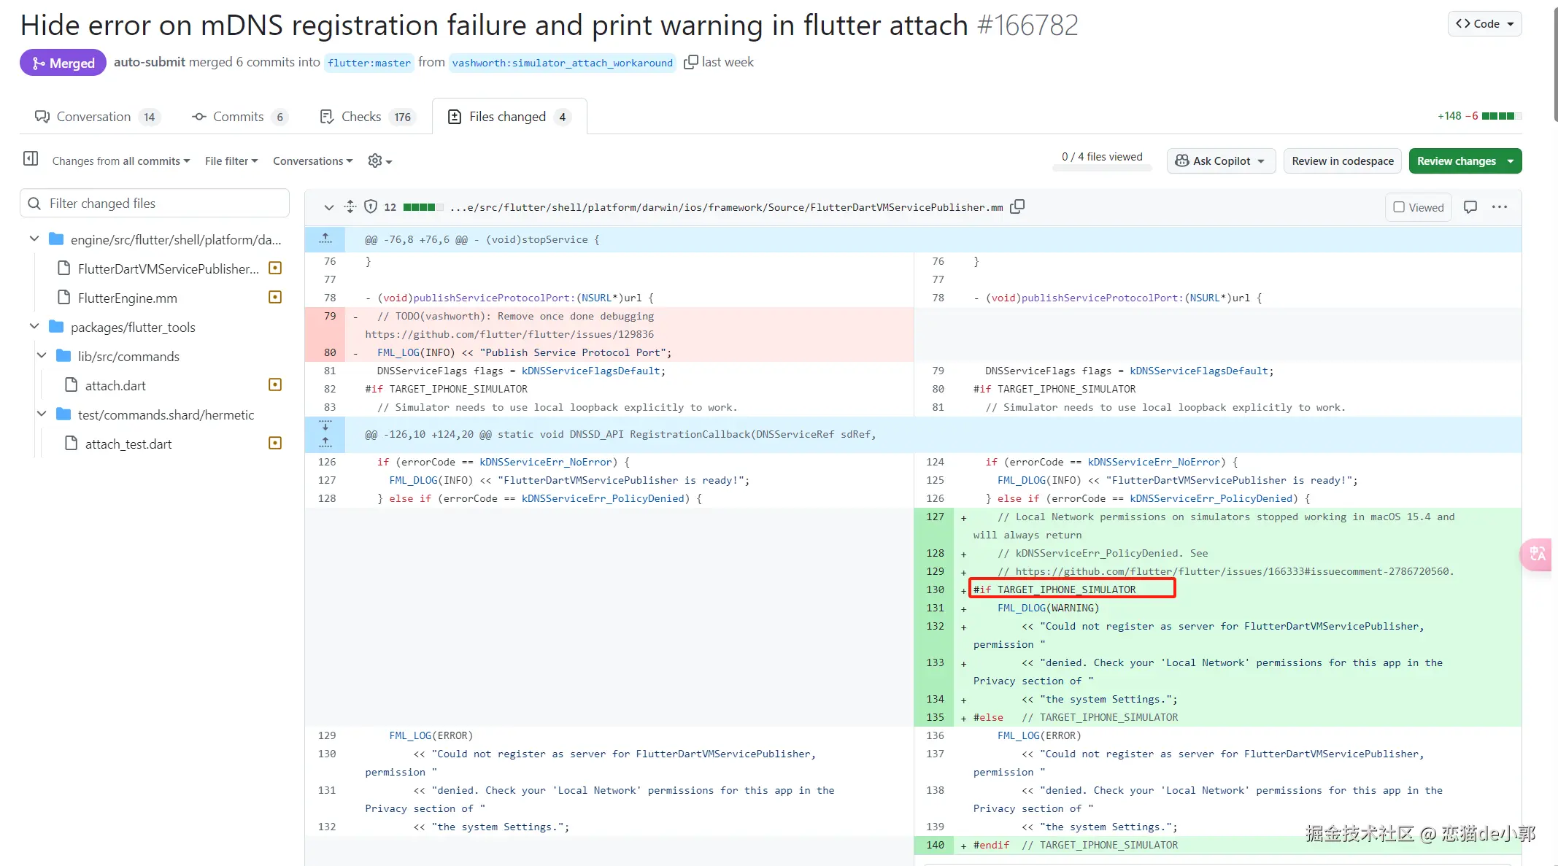Expand all lines icon in file header

350,207
